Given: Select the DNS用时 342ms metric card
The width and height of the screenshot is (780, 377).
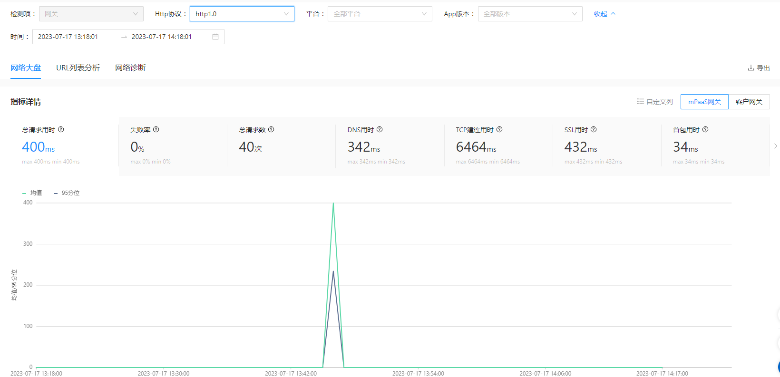Looking at the screenshot, I should click(390, 146).
